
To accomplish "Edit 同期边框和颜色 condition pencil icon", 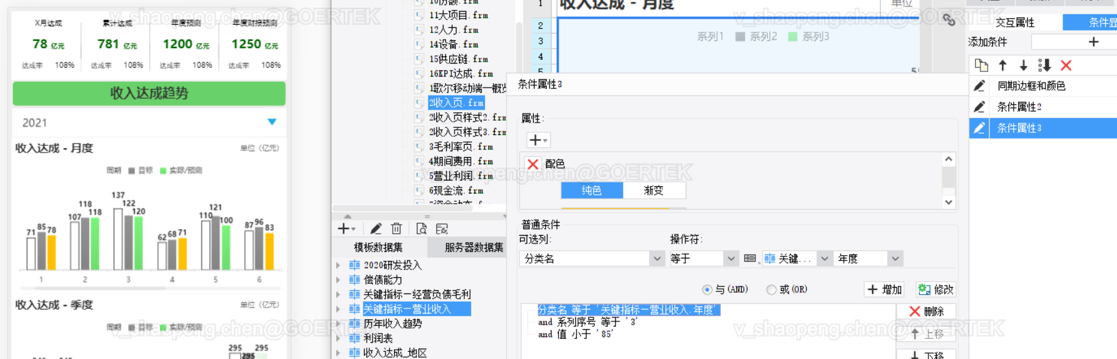I will pos(979,86).
